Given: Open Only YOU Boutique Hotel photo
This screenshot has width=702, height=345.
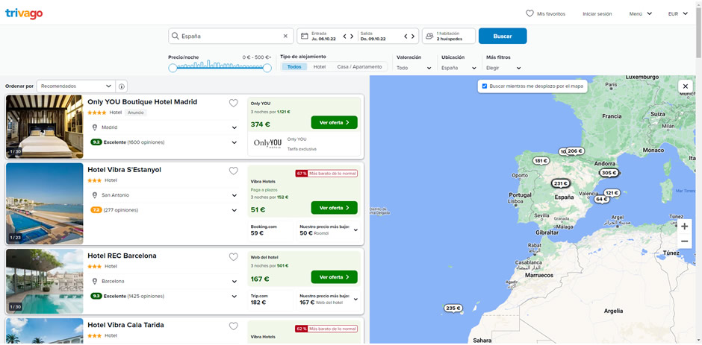Looking at the screenshot, I should (x=44, y=127).
